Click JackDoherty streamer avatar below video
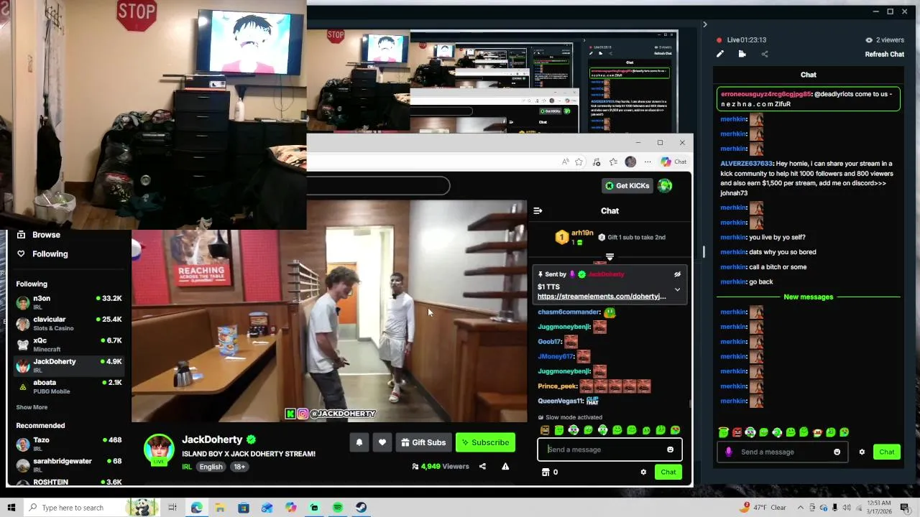Viewport: 920px width, 517px height. pos(159,449)
